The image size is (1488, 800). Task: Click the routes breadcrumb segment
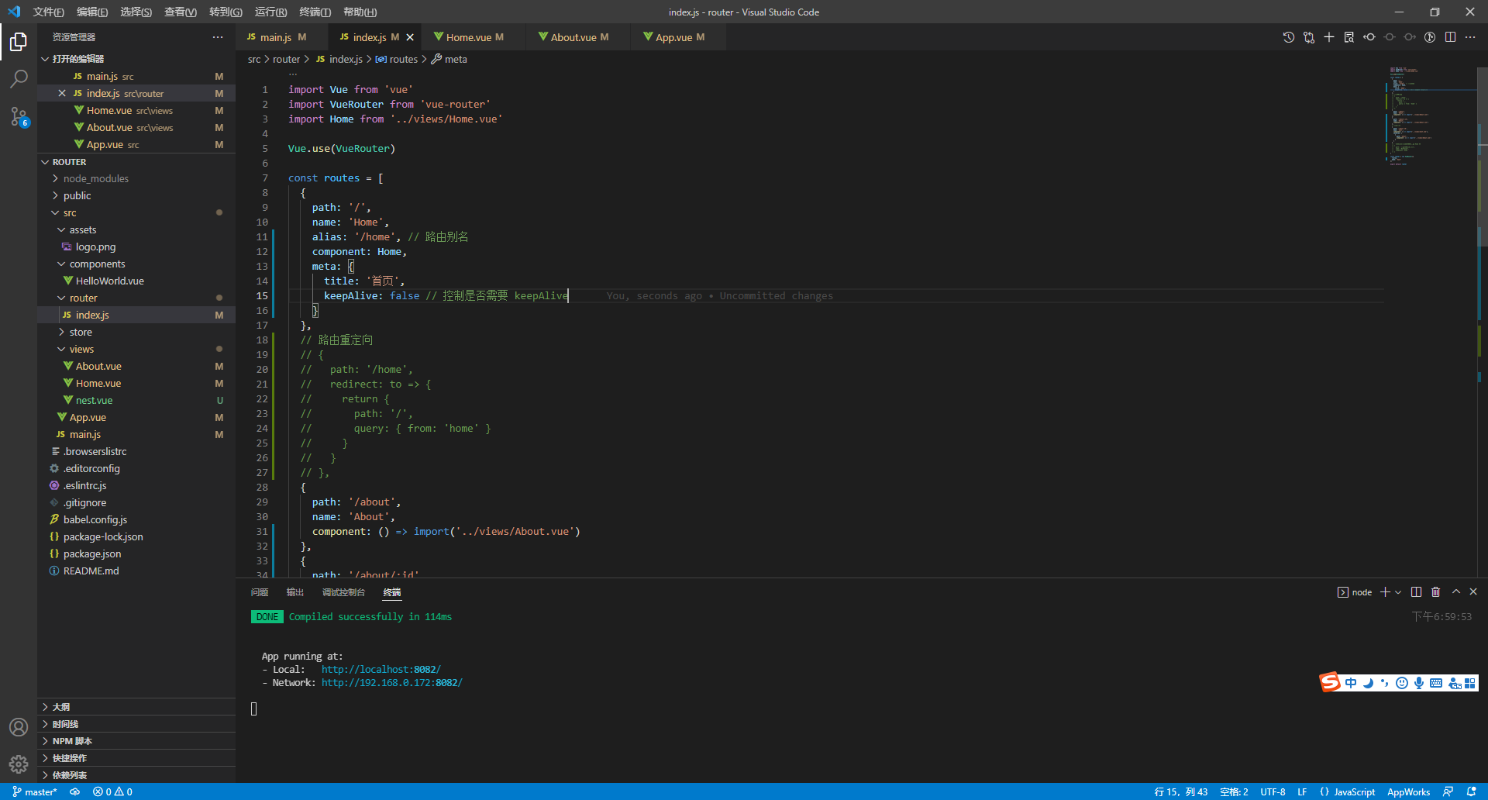click(396, 60)
